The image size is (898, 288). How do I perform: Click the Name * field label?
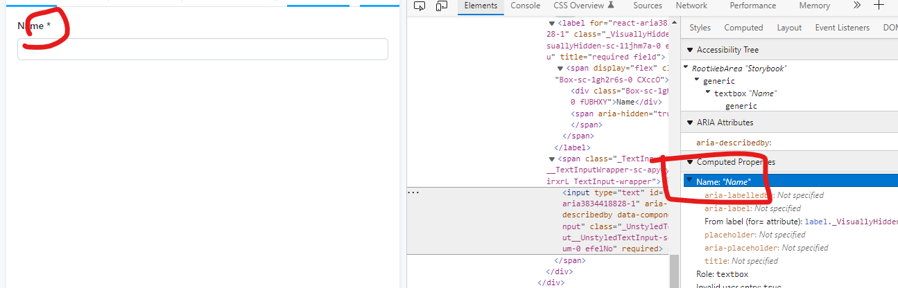click(34, 26)
